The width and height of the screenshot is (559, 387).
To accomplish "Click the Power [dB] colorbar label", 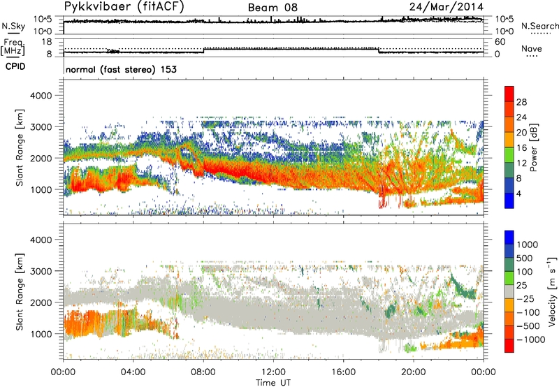I will click(x=533, y=147).
